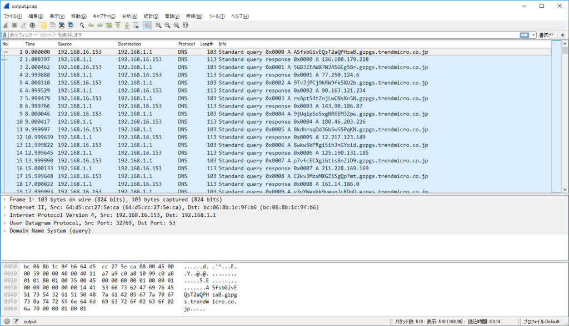The image size is (569, 326).
Task: Close the capture file with X icon
Action: (62, 26)
